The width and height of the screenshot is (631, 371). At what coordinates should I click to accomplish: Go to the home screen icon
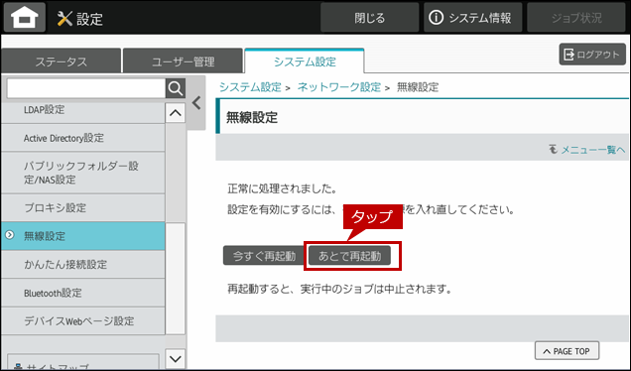pos(25,18)
